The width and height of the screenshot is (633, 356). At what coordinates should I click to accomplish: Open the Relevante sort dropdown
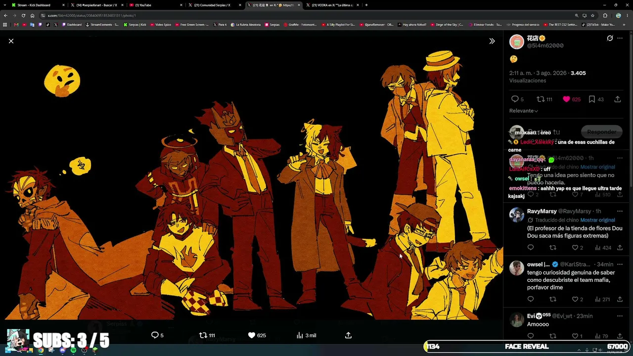pos(524,111)
